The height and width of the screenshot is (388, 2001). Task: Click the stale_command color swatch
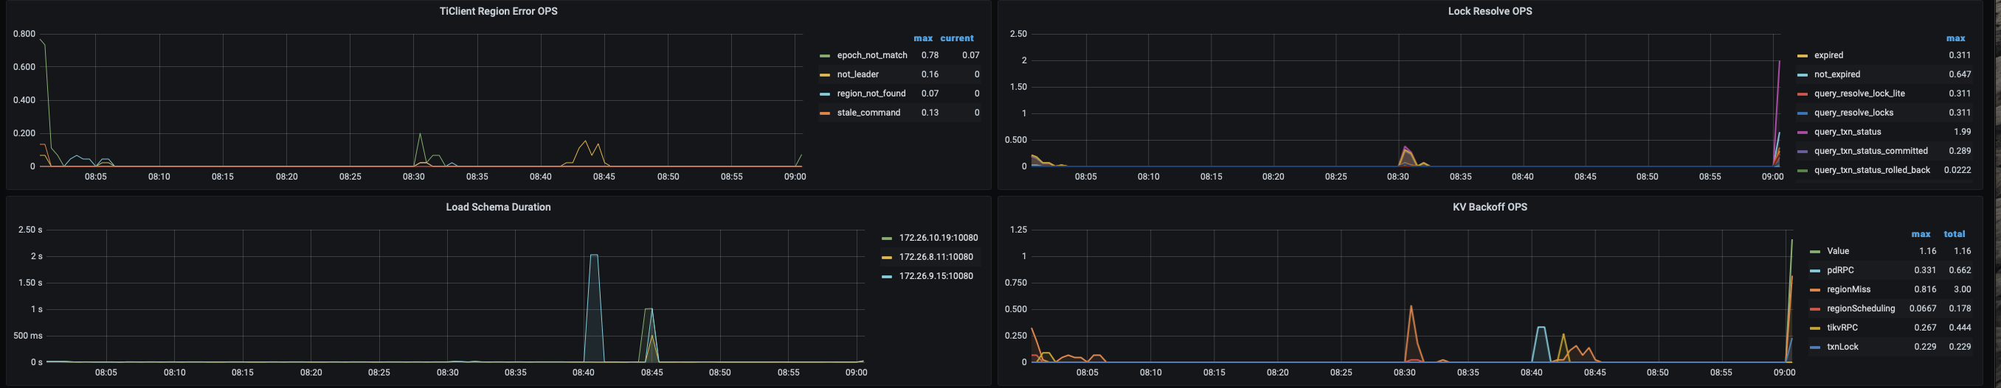tap(825, 114)
